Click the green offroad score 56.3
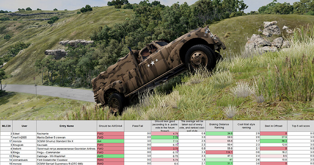 273,141
